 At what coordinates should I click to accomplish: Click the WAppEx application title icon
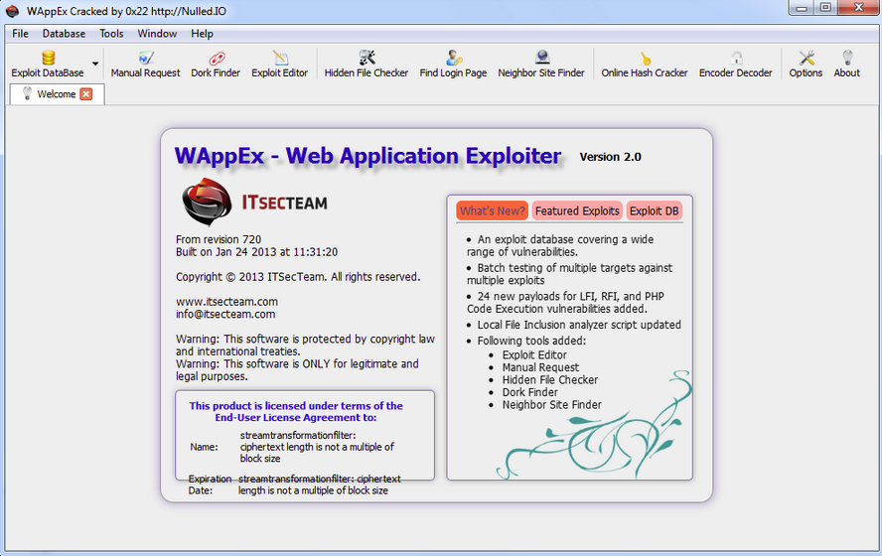coord(12,11)
